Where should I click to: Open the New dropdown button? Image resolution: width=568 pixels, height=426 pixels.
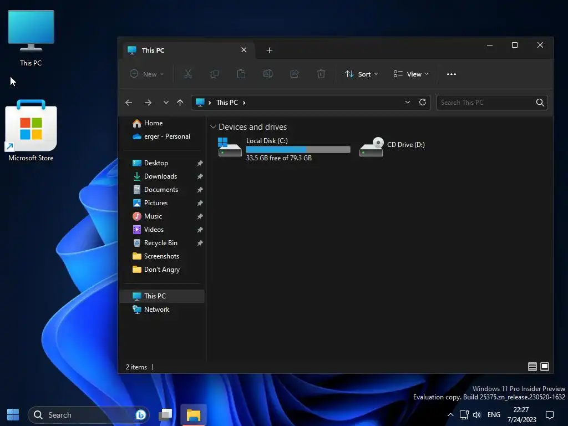[146, 74]
